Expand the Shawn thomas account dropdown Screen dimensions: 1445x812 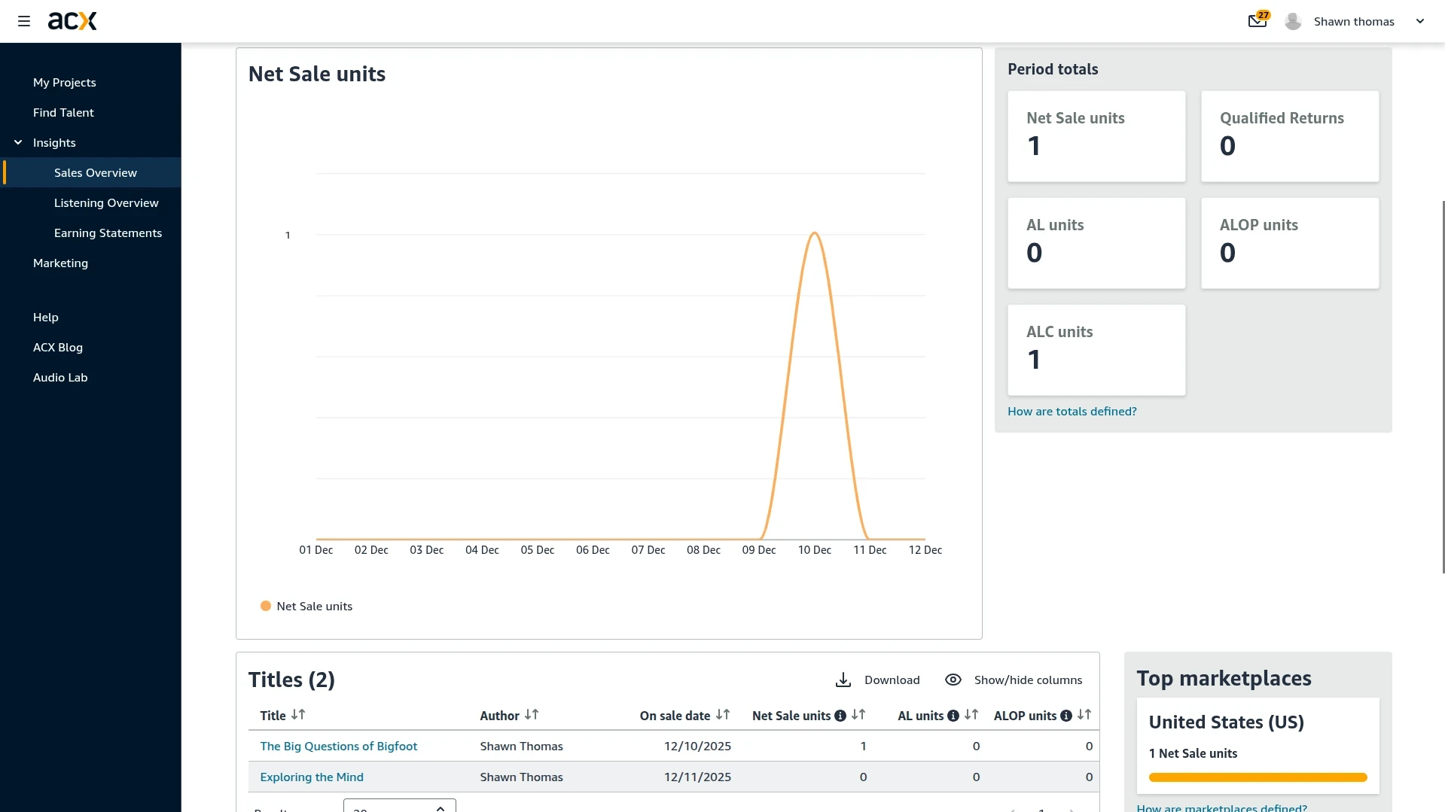click(x=1420, y=21)
